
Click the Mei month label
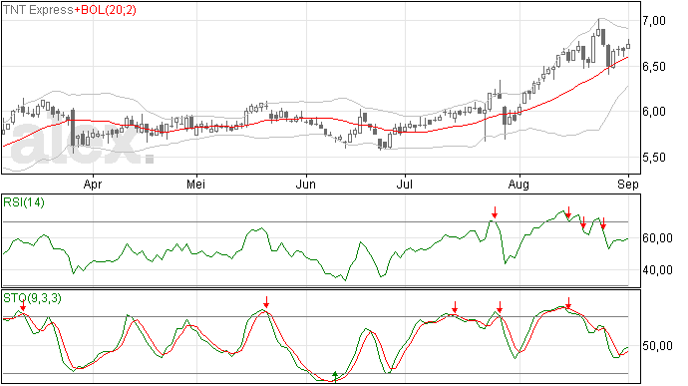[x=195, y=184]
